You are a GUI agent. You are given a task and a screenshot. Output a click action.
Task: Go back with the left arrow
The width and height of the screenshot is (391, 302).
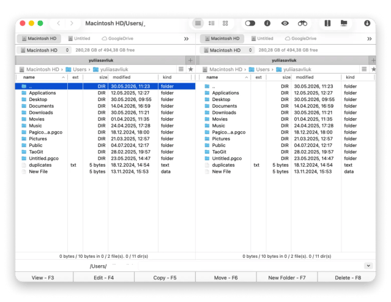point(59,23)
